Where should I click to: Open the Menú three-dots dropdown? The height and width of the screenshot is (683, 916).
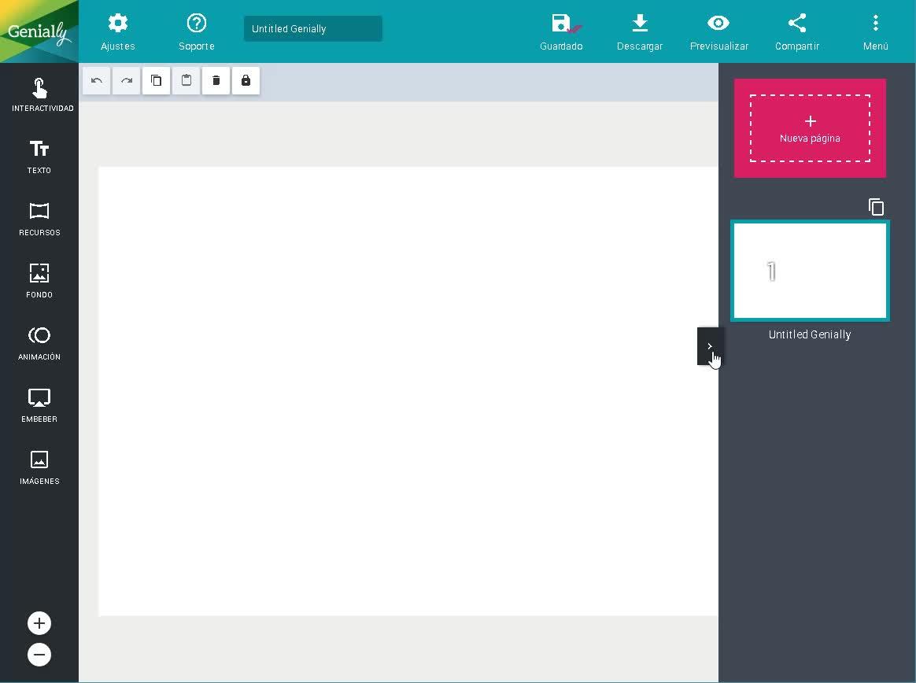pyautogui.click(x=875, y=32)
